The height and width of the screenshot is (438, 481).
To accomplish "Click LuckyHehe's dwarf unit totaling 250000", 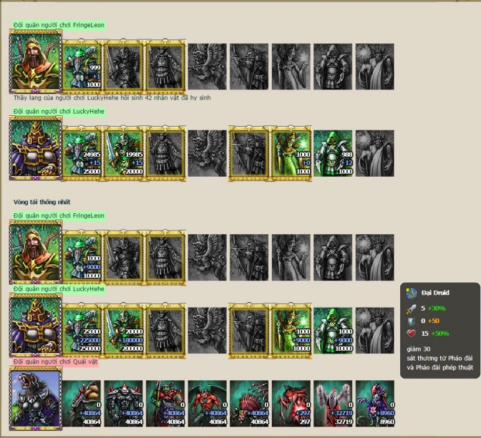I will point(82,330).
